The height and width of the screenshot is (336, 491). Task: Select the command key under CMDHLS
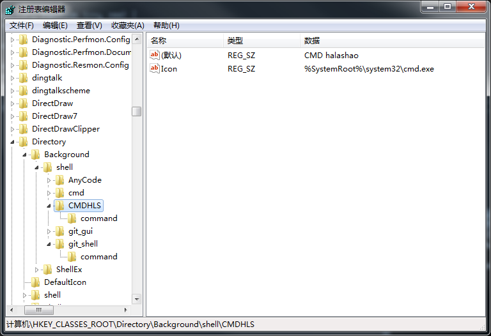click(x=99, y=218)
